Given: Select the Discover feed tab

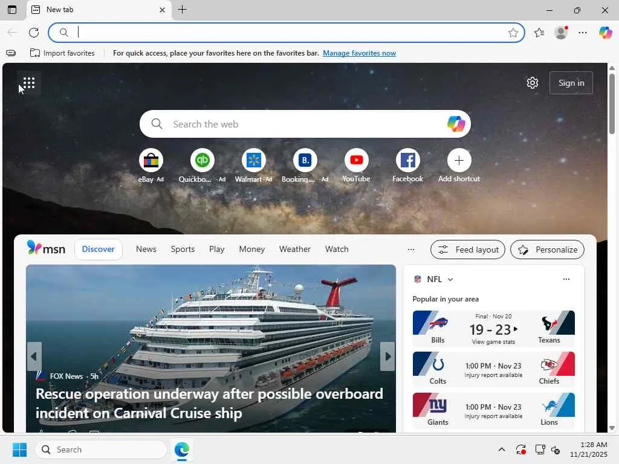Looking at the screenshot, I should click(99, 249).
